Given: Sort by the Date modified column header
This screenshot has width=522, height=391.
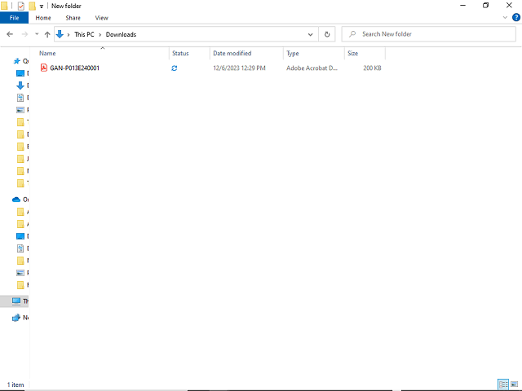Looking at the screenshot, I should [232, 53].
